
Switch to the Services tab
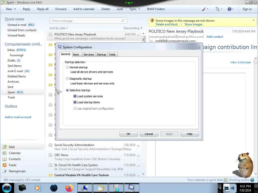(x=89, y=55)
